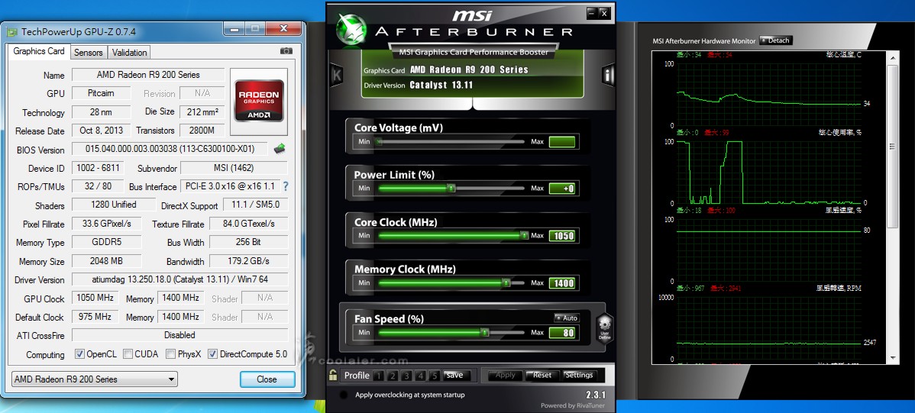The height and width of the screenshot is (413, 915).
Task: Click the Memory Type 'GDDR5' field
Action: pos(106,241)
